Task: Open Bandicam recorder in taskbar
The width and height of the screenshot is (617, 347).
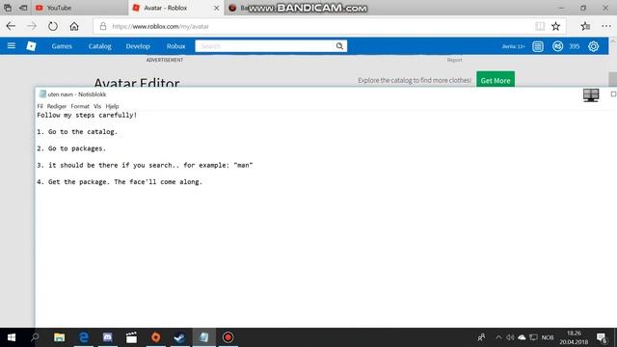Action: tap(228, 337)
